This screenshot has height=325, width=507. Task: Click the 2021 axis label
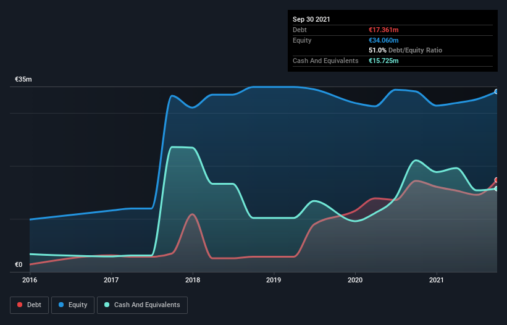[x=437, y=280]
